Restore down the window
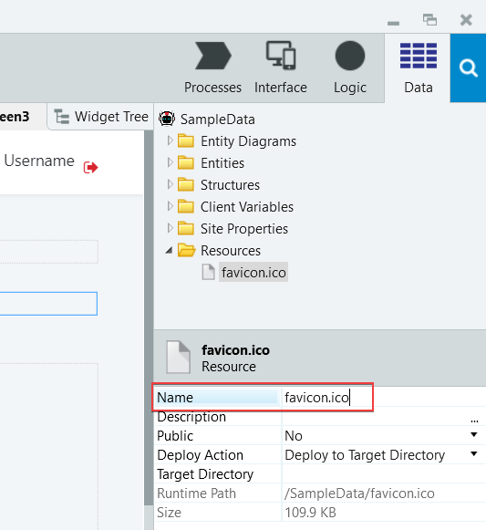486x530 pixels. click(429, 19)
